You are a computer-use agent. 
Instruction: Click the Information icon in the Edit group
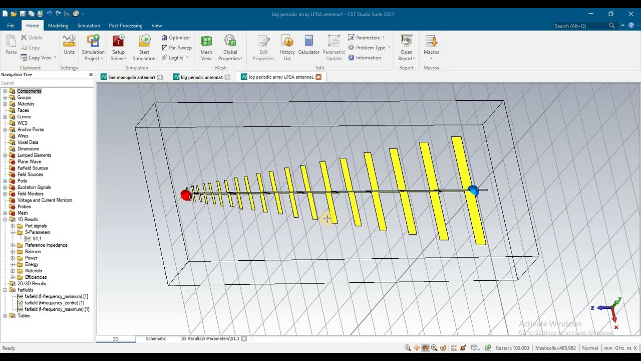(x=352, y=58)
